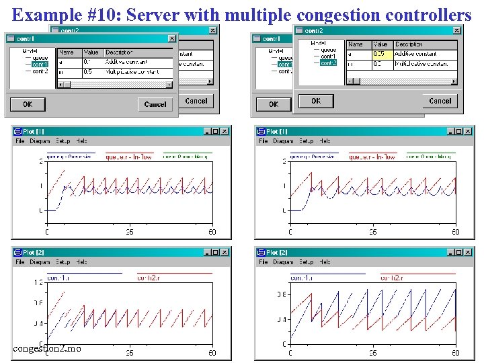Image resolution: width=484 pixels, height=363 pixels.
Task: Open the system icon of left-hand Plot [1]
Action: pyautogui.click(x=17, y=132)
